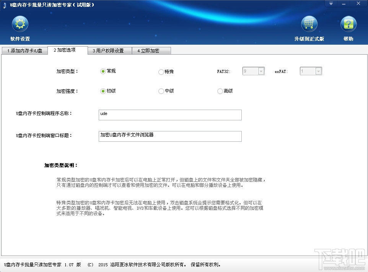
Task: Open the 软件设置 software settings panel
Action: (20, 27)
